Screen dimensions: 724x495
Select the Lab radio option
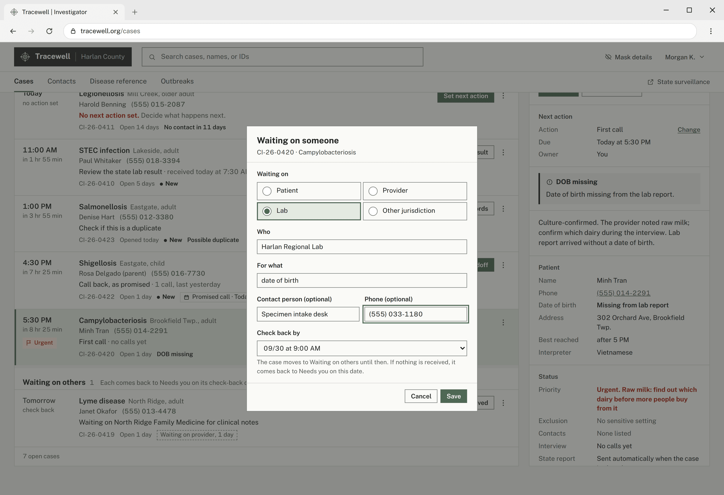pyautogui.click(x=309, y=211)
